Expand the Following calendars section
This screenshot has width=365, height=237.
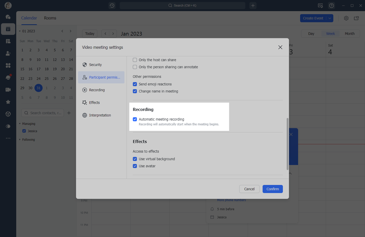[x=20, y=140]
